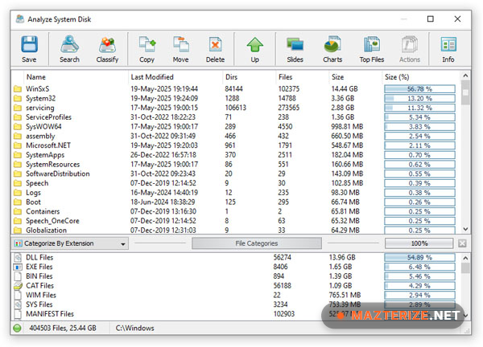Open the Categorize By Extension dropdown
This screenshot has height=347, width=483.
click(x=70, y=243)
